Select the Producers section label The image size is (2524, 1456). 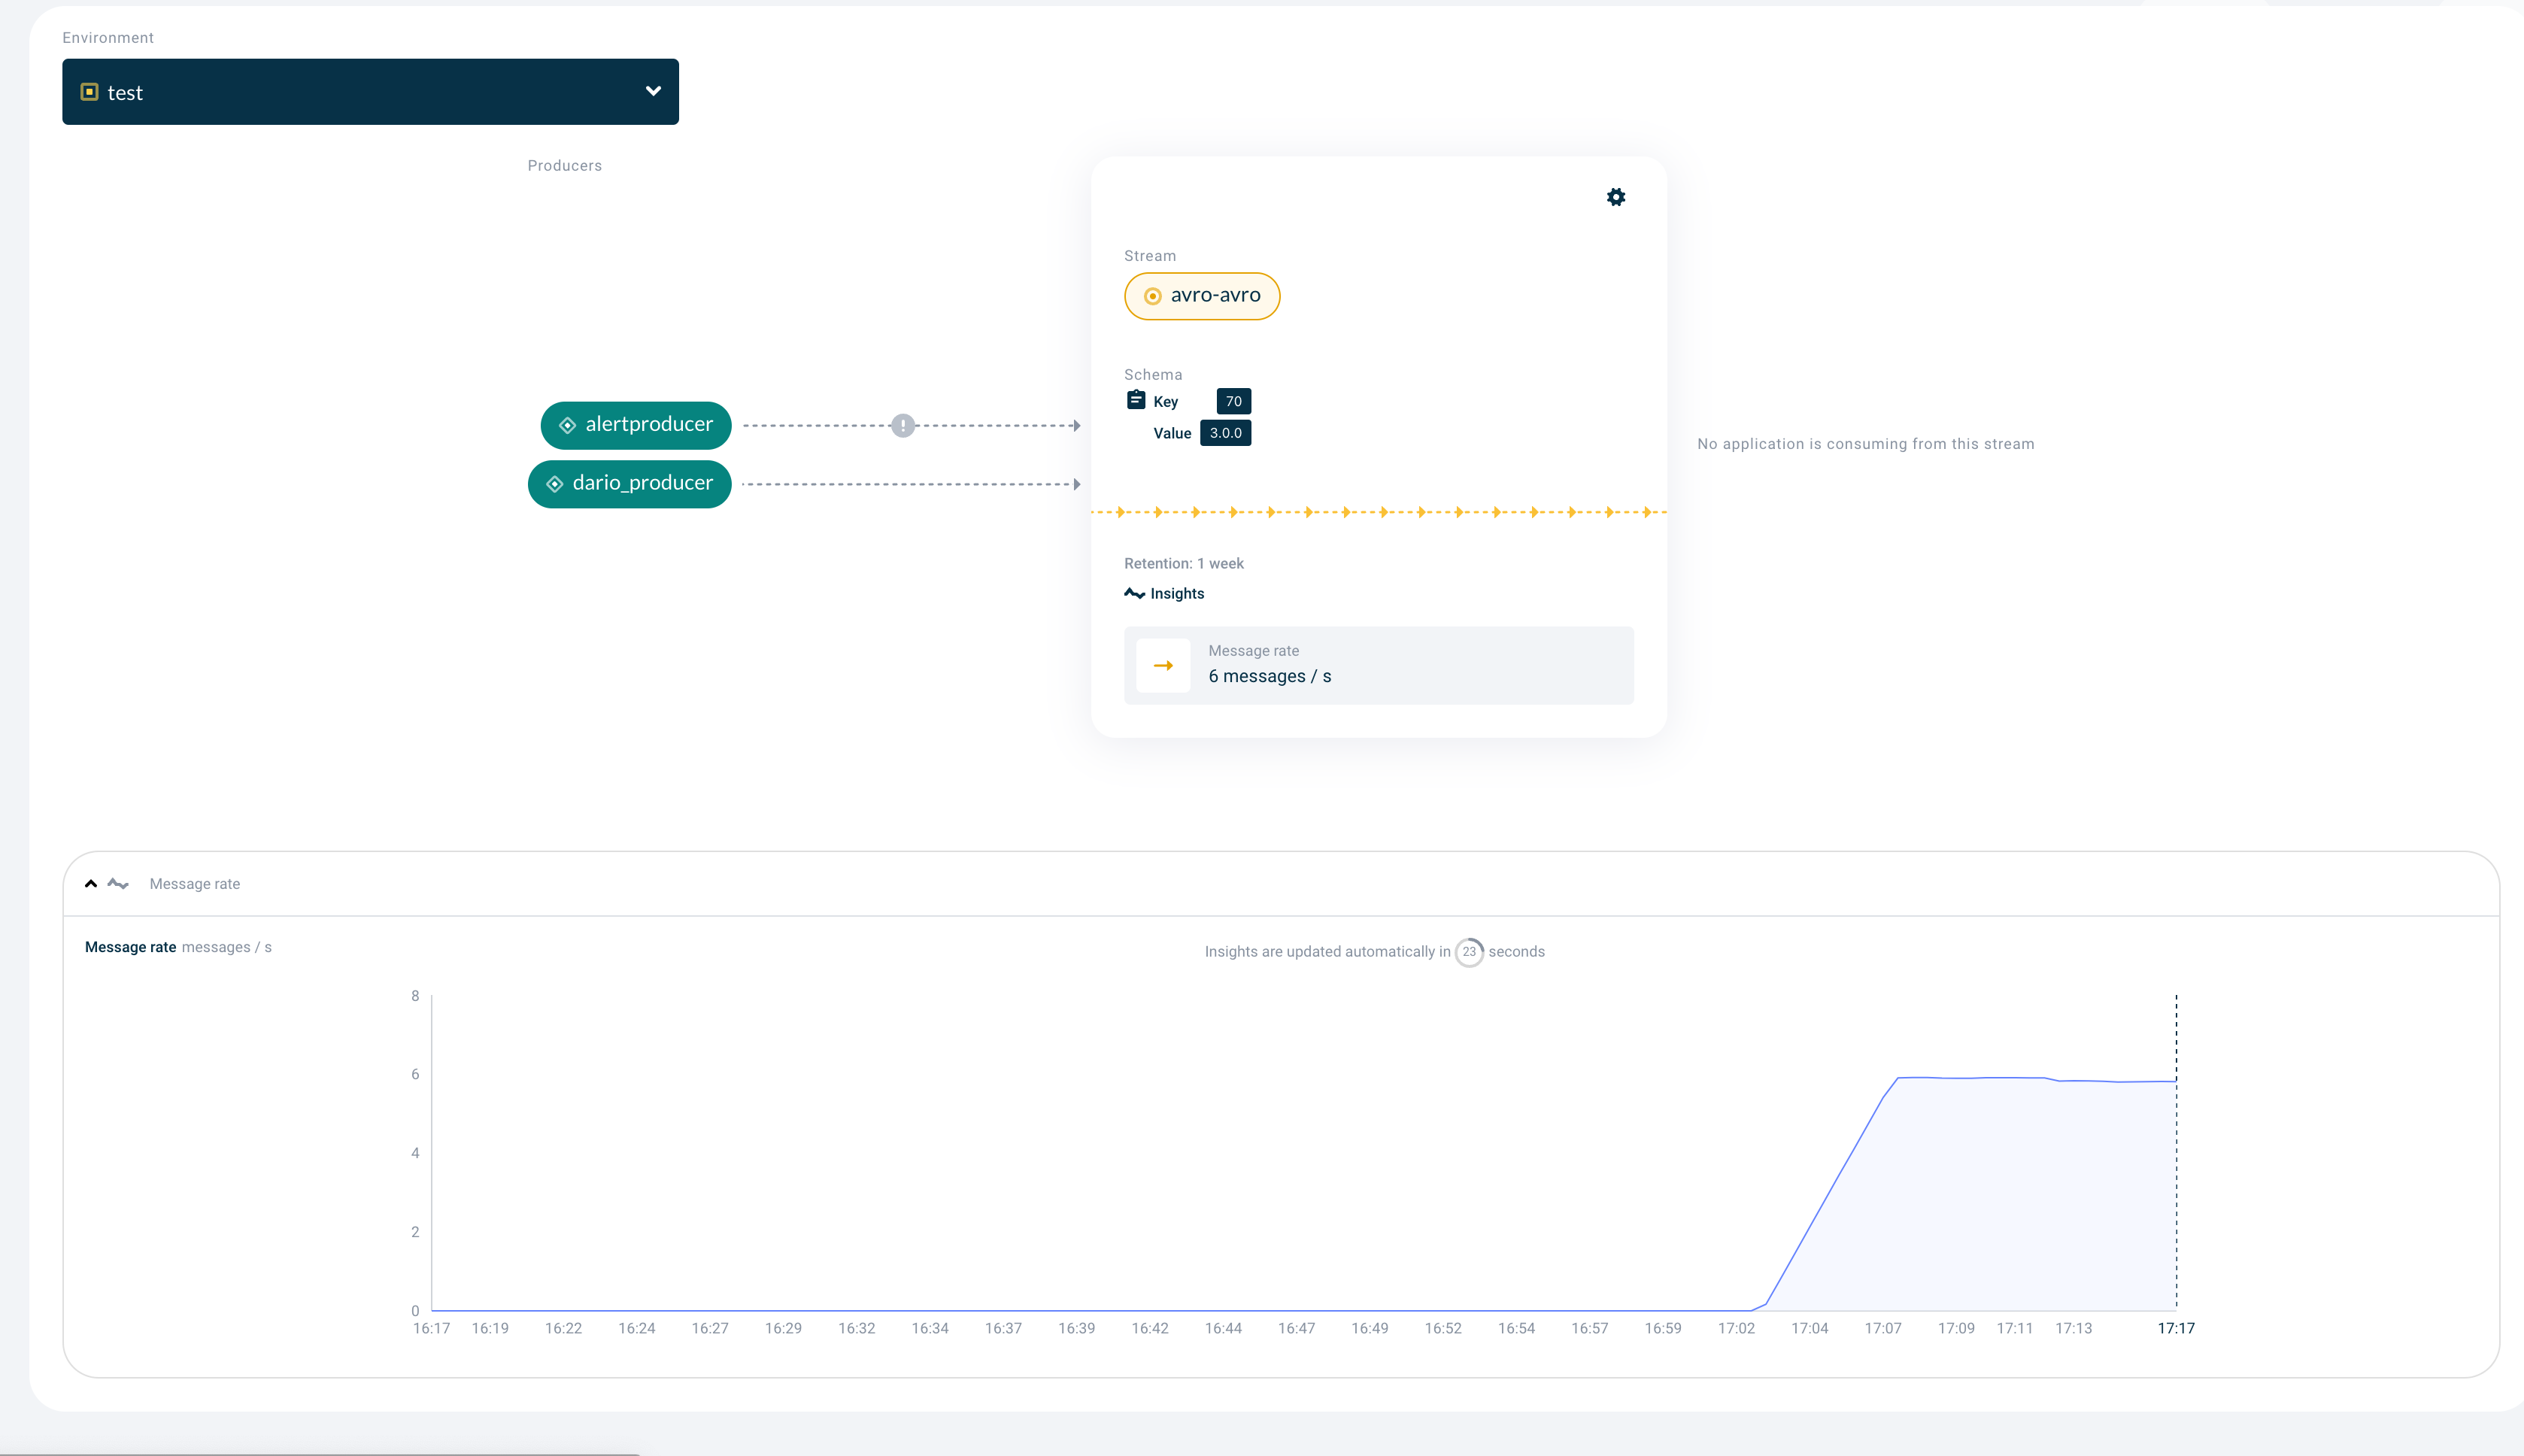click(564, 165)
